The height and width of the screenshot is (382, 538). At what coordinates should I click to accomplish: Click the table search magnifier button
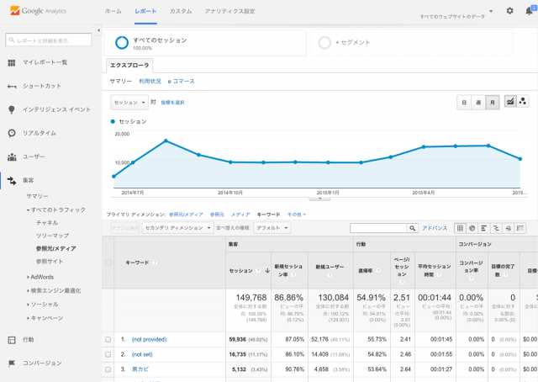tap(413, 228)
